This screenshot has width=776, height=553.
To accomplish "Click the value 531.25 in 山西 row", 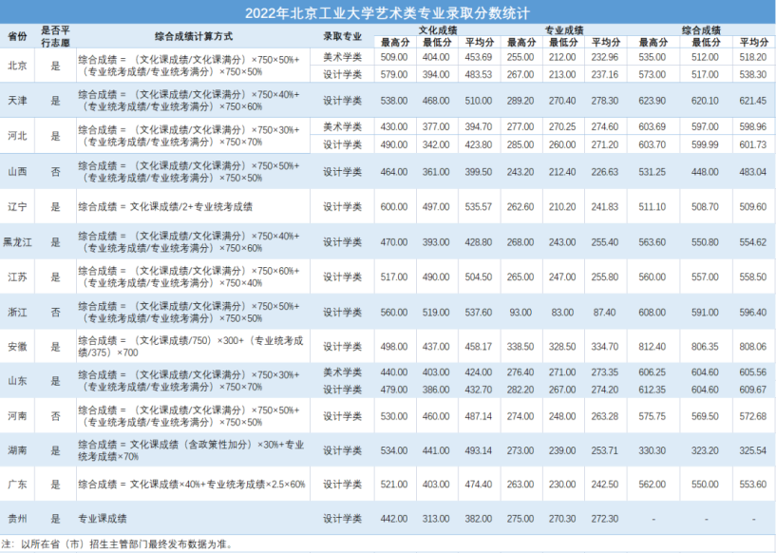I will tap(653, 172).
